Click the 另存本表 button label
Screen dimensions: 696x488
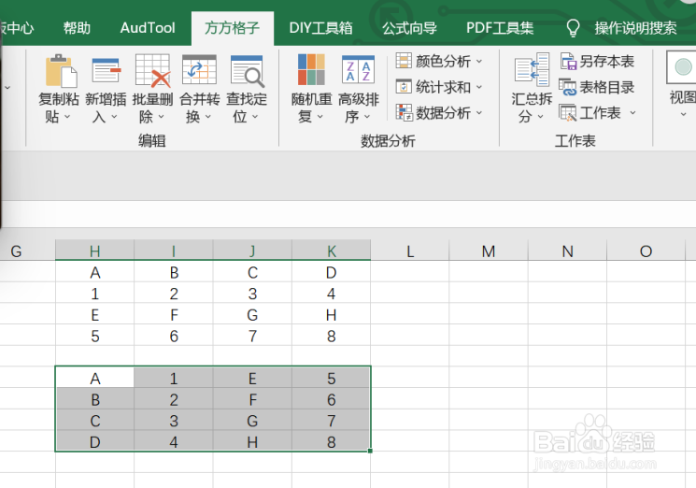[606, 62]
